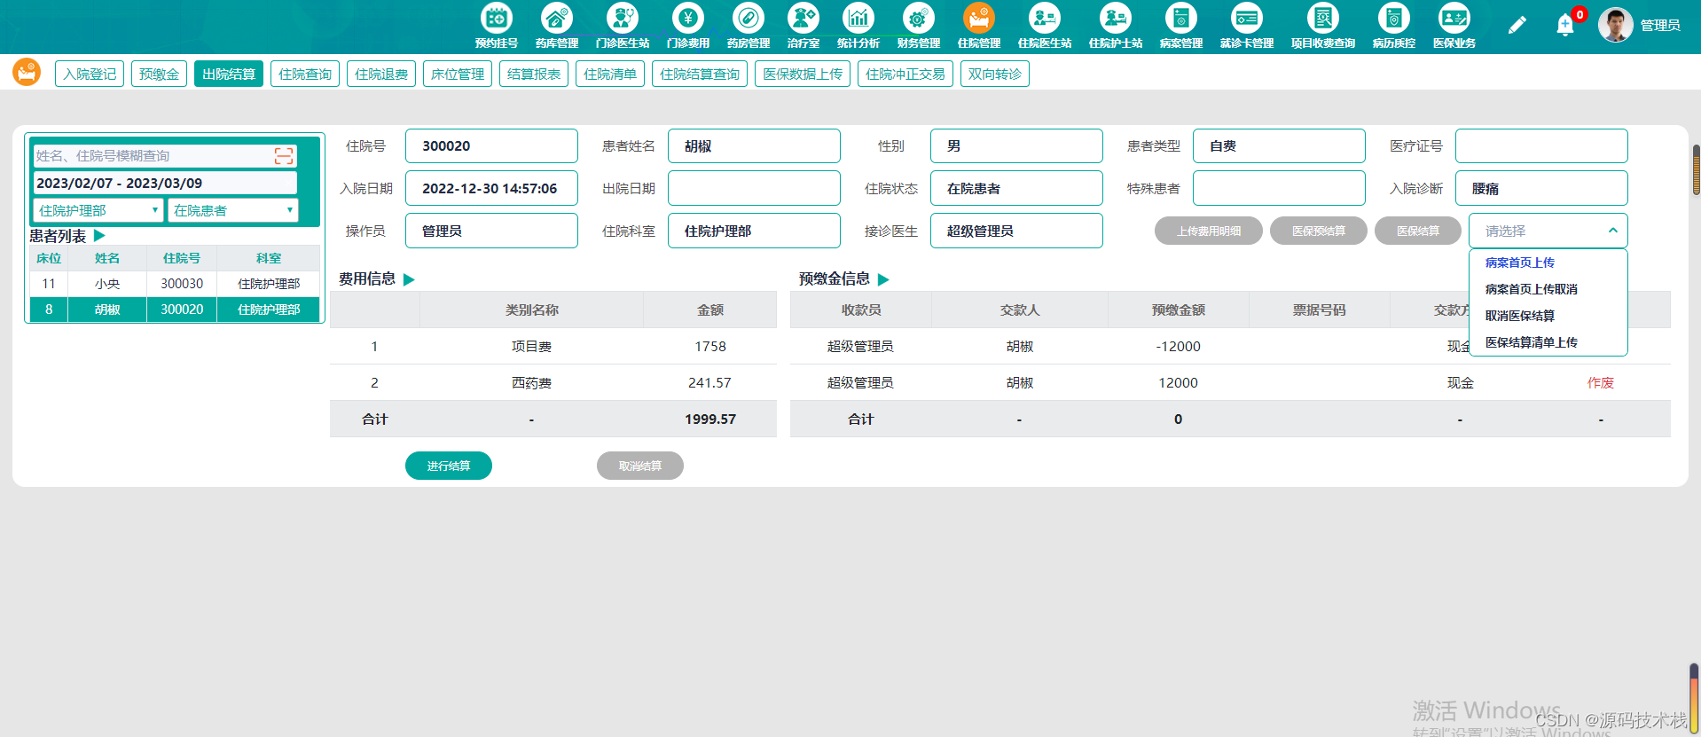This screenshot has width=1701, height=737.
Task: Select patient row 小央 300030
Action: click(x=175, y=284)
